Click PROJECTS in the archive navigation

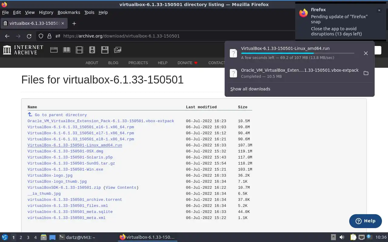(x=138, y=63)
